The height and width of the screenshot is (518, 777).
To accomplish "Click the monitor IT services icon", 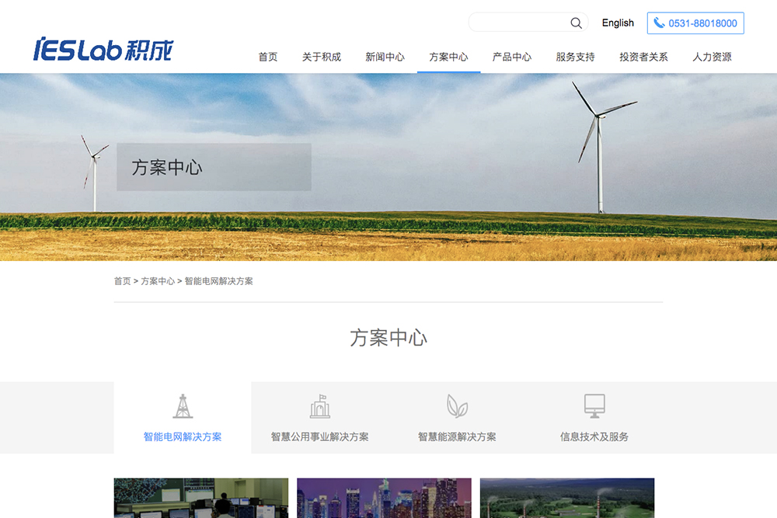I will [x=594, y=406].
